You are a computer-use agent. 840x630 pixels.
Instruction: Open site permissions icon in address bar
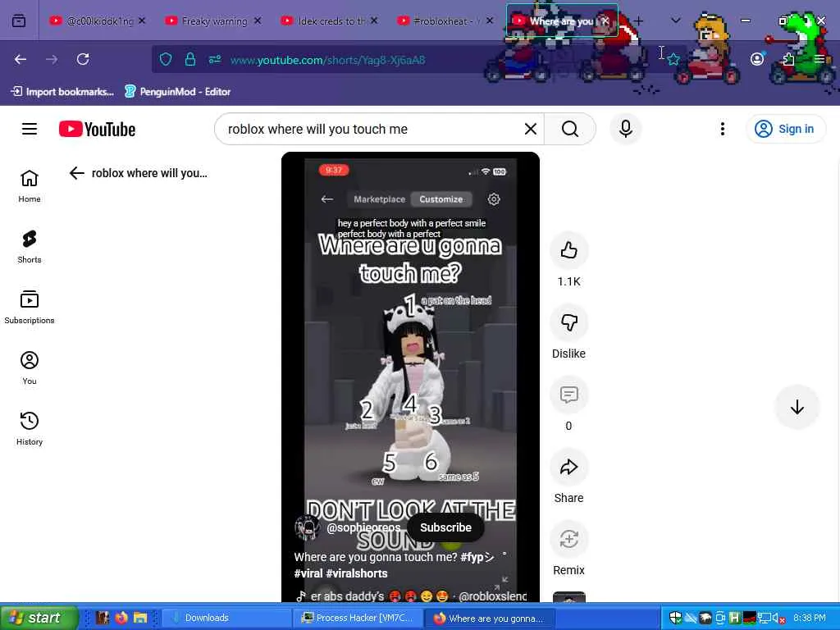coord(215,59)
